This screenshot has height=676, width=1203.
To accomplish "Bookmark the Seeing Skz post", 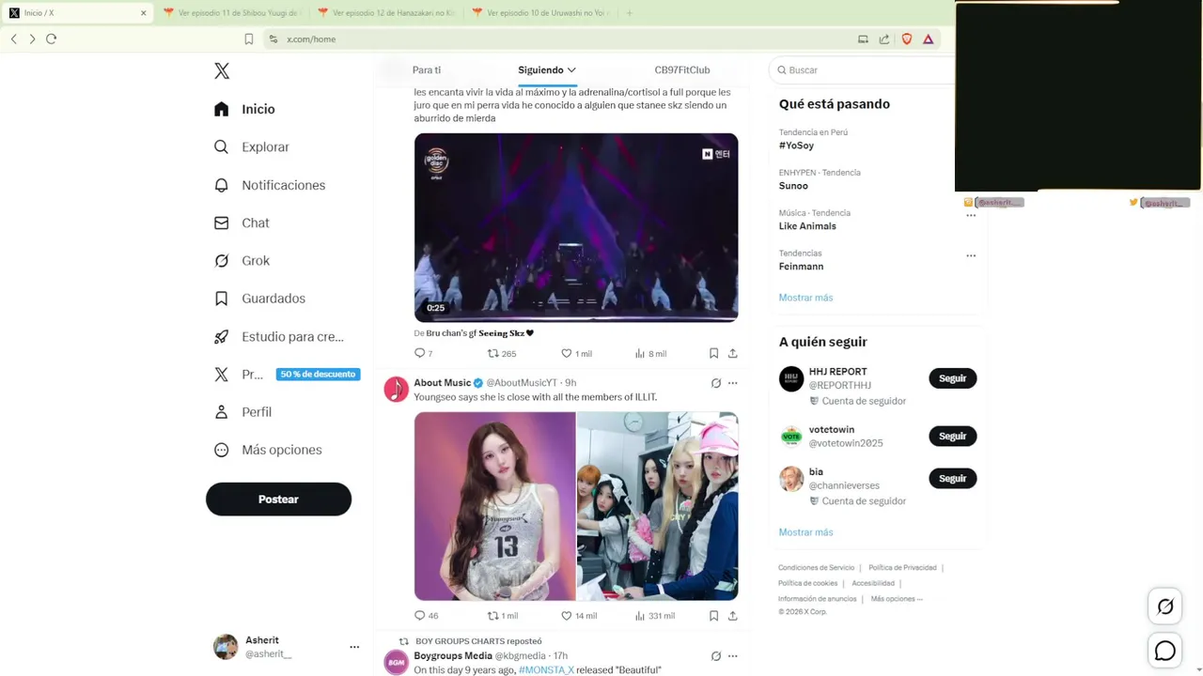I will (713, 353).
